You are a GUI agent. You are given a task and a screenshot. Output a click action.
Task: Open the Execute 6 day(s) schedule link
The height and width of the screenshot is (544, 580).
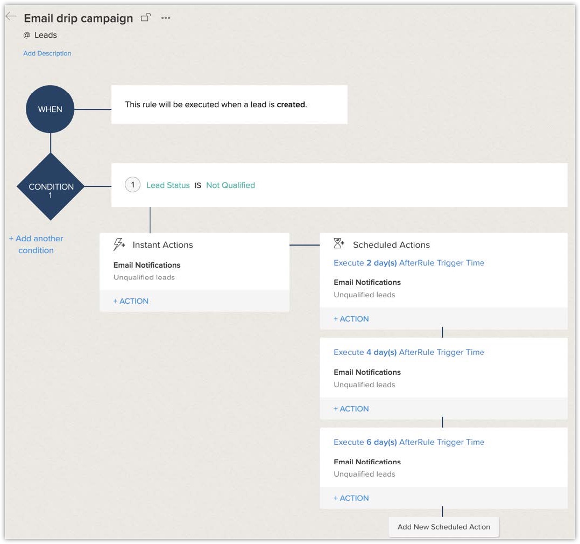coord(408,442)
